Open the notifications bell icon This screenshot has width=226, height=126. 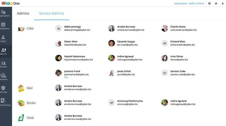click(223, 3)
